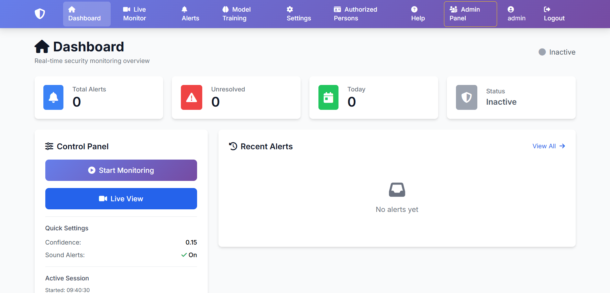
Task: Open the Admin Panel
Action: point(470,14)
